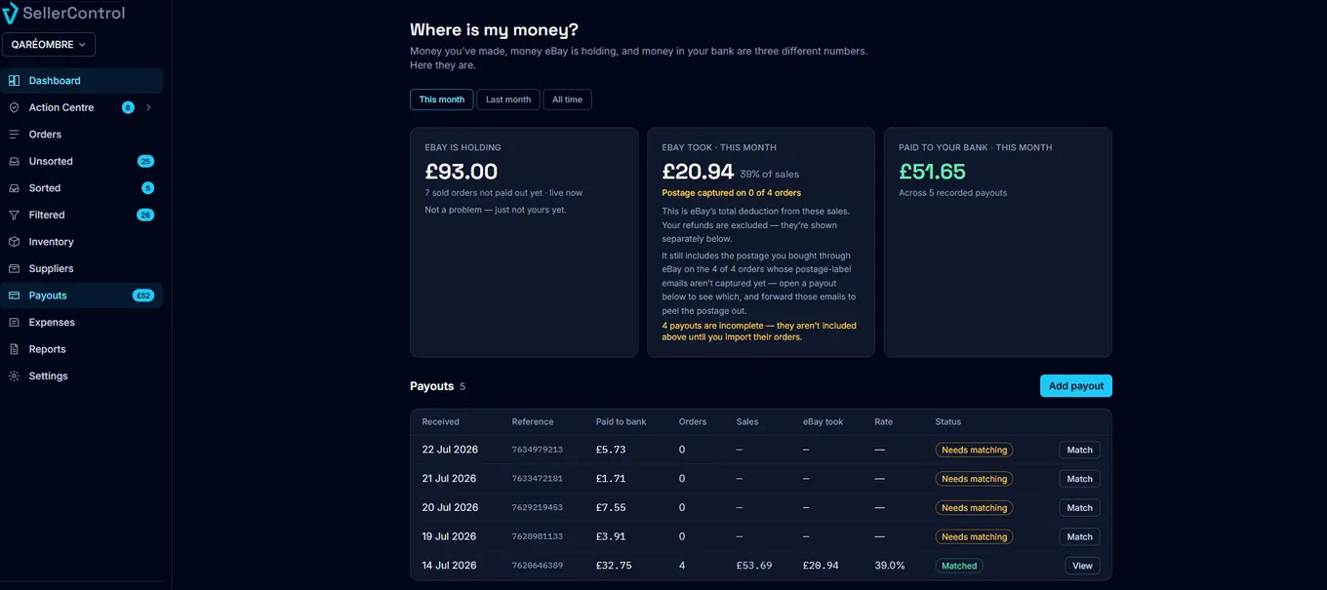1327x590 pixels.
Task: Match the 20 Jul 2026 payout
Action: (x=1080, y=508)
